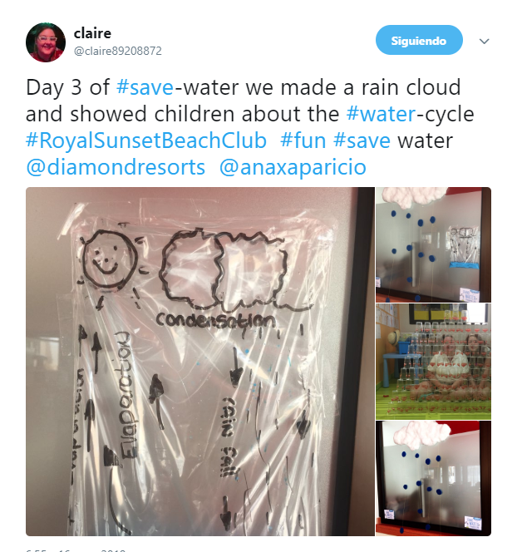Open the water cycle drawing photo
The height and width of the screenshot is (552, 522).
(200, 362)
